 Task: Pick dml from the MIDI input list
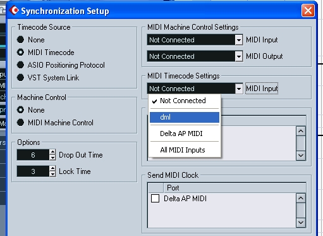(x=185, y=117)
